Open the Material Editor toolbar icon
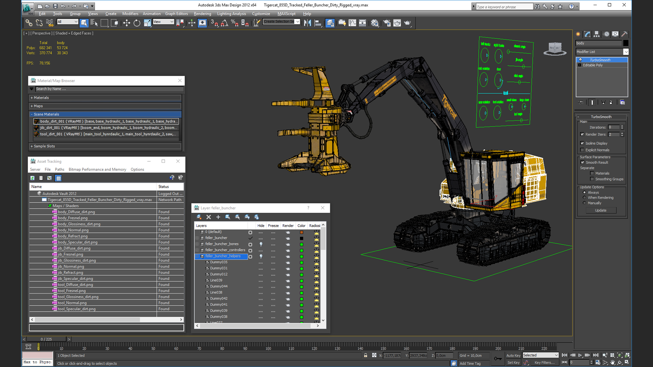Viewport: 653px width, 367px height. [x=375, y=23]
